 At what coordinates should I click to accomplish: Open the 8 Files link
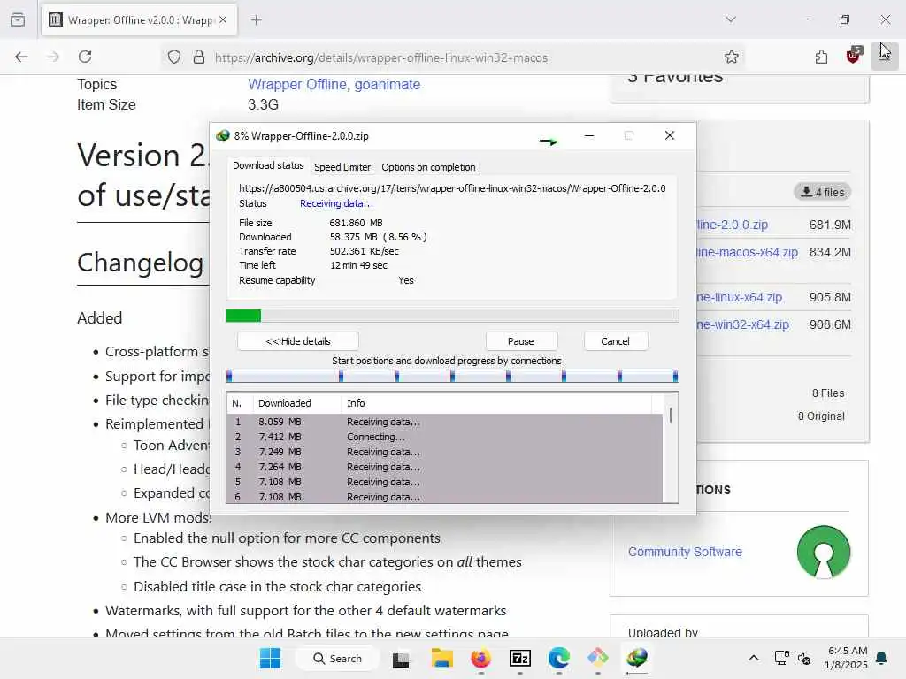click(828, 393)
